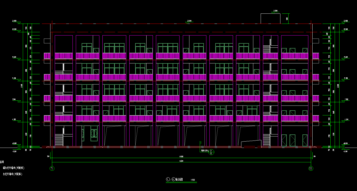357x191 pixels.
Task: Select the 23.000 elevation marker above roof box
Action: 275,11
